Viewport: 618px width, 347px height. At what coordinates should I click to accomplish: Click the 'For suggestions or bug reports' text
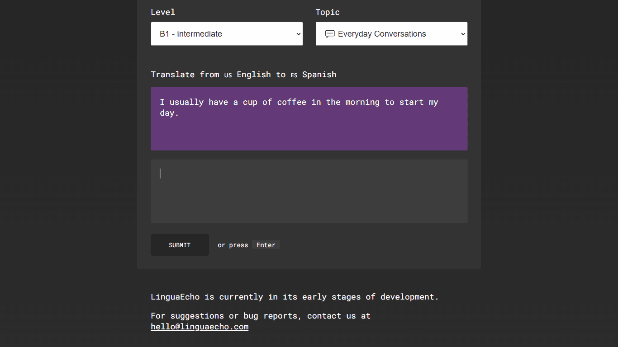[225, 316]
